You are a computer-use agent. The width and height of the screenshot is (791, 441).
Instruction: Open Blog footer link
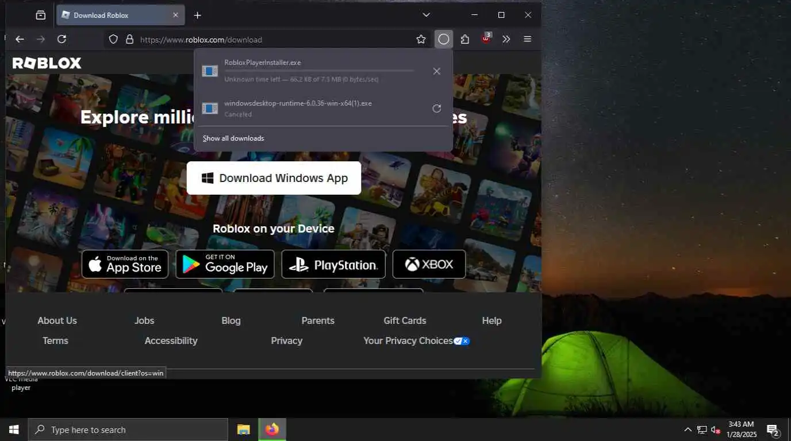click(231, 320)
